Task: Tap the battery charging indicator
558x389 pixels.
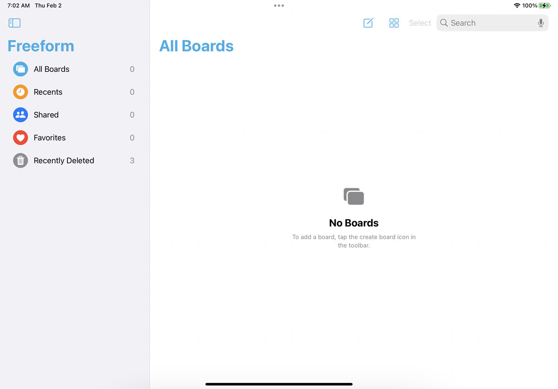Action: pyautogui.click(x=543, y=6)
